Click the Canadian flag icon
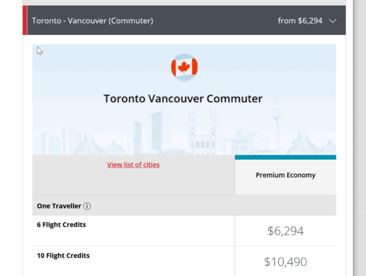Viewport: 366px width, 276px height. (184, 67)
